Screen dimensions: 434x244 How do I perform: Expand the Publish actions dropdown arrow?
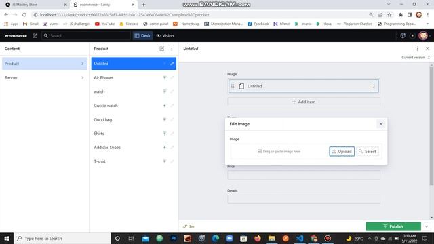coord(427,226)
